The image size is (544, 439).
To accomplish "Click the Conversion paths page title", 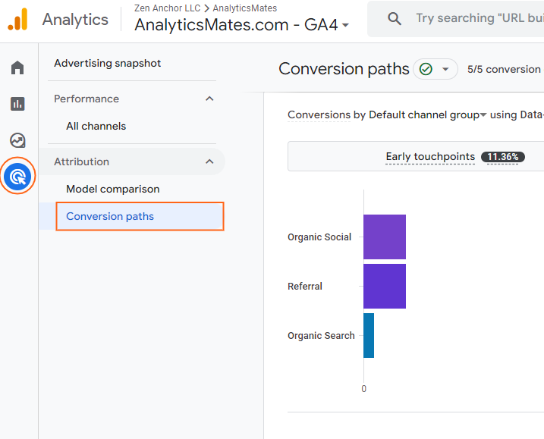I will tap(344, 69).
